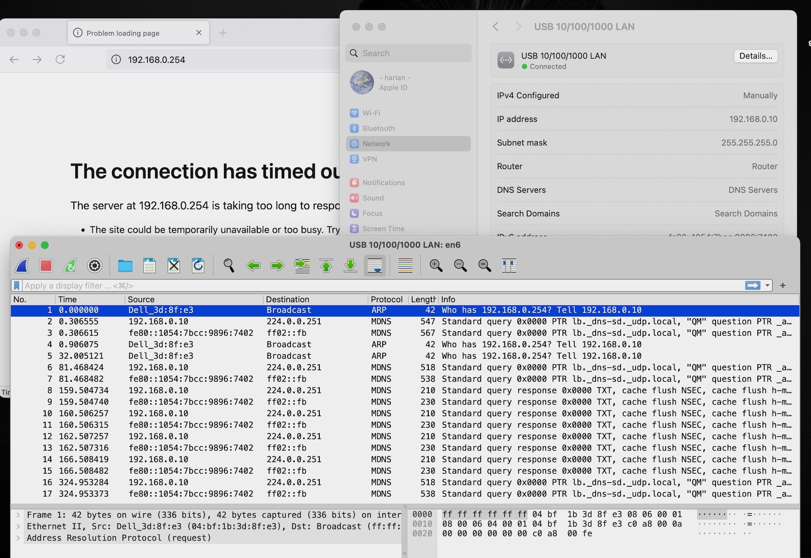Viewport: 811px width, 558px height.
Task: Zoom in packet list text
Action: (436, 266)
